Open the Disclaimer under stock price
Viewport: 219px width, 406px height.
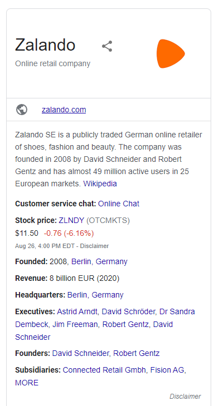tap(94, 246)
